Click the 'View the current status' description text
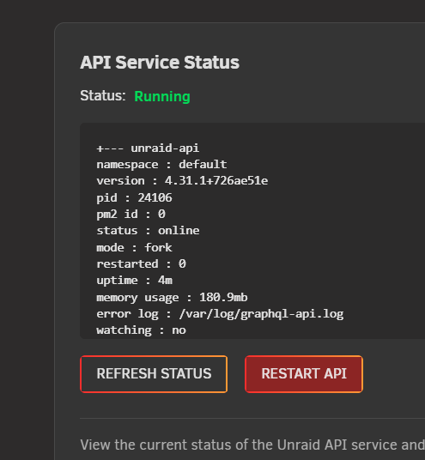Viewport: 425px width, 460px height. click(252, 445)
